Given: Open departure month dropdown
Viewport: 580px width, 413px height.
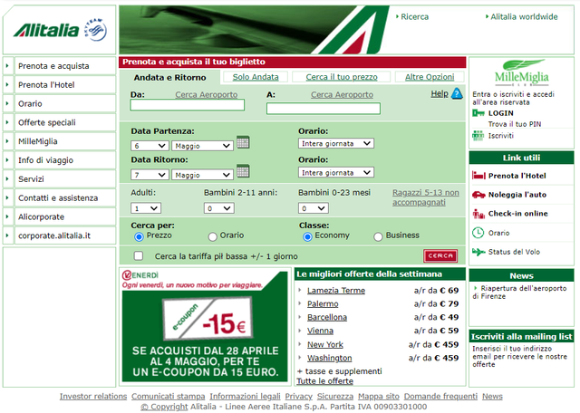Looking at the screenshot, I should click(202, 146).
